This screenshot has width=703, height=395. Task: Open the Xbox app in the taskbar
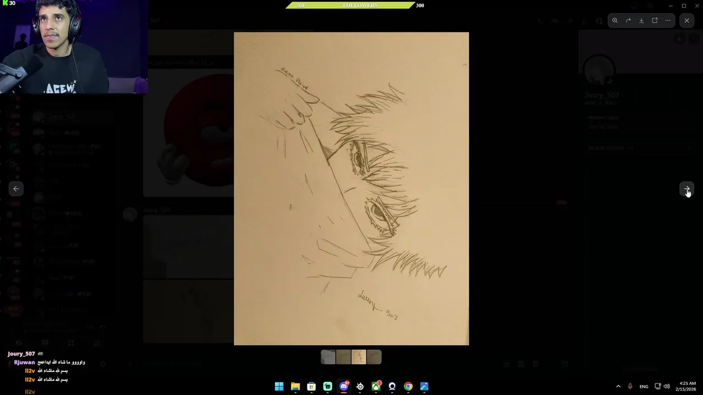point(376,386)
